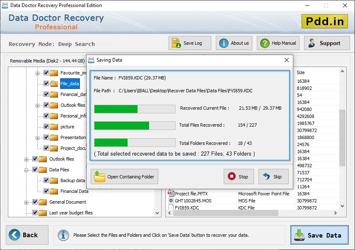Image resolution: width=355 pixels, height=250 pixels.
Task: Select the File_data folder
Action: click(70, 84)
